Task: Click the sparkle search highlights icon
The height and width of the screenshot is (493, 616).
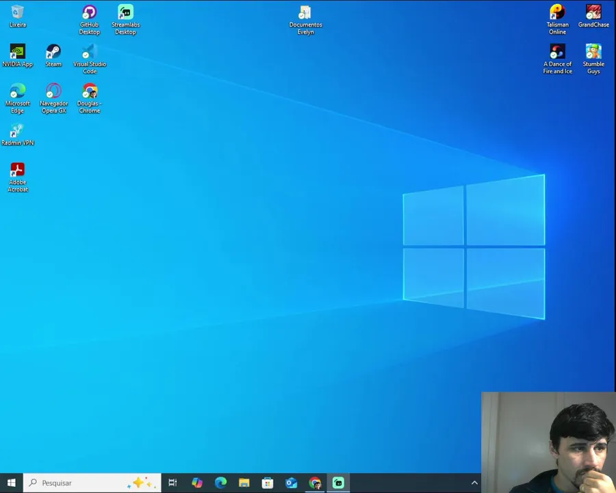Action: pos(142,483)
